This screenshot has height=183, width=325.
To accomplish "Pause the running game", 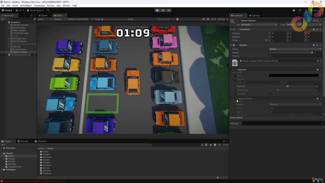I will (x=163, y=10).
